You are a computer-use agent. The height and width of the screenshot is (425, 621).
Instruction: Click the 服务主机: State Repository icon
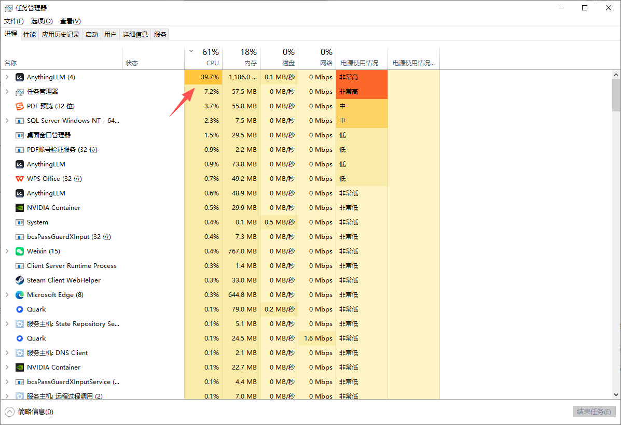(19, 324)
